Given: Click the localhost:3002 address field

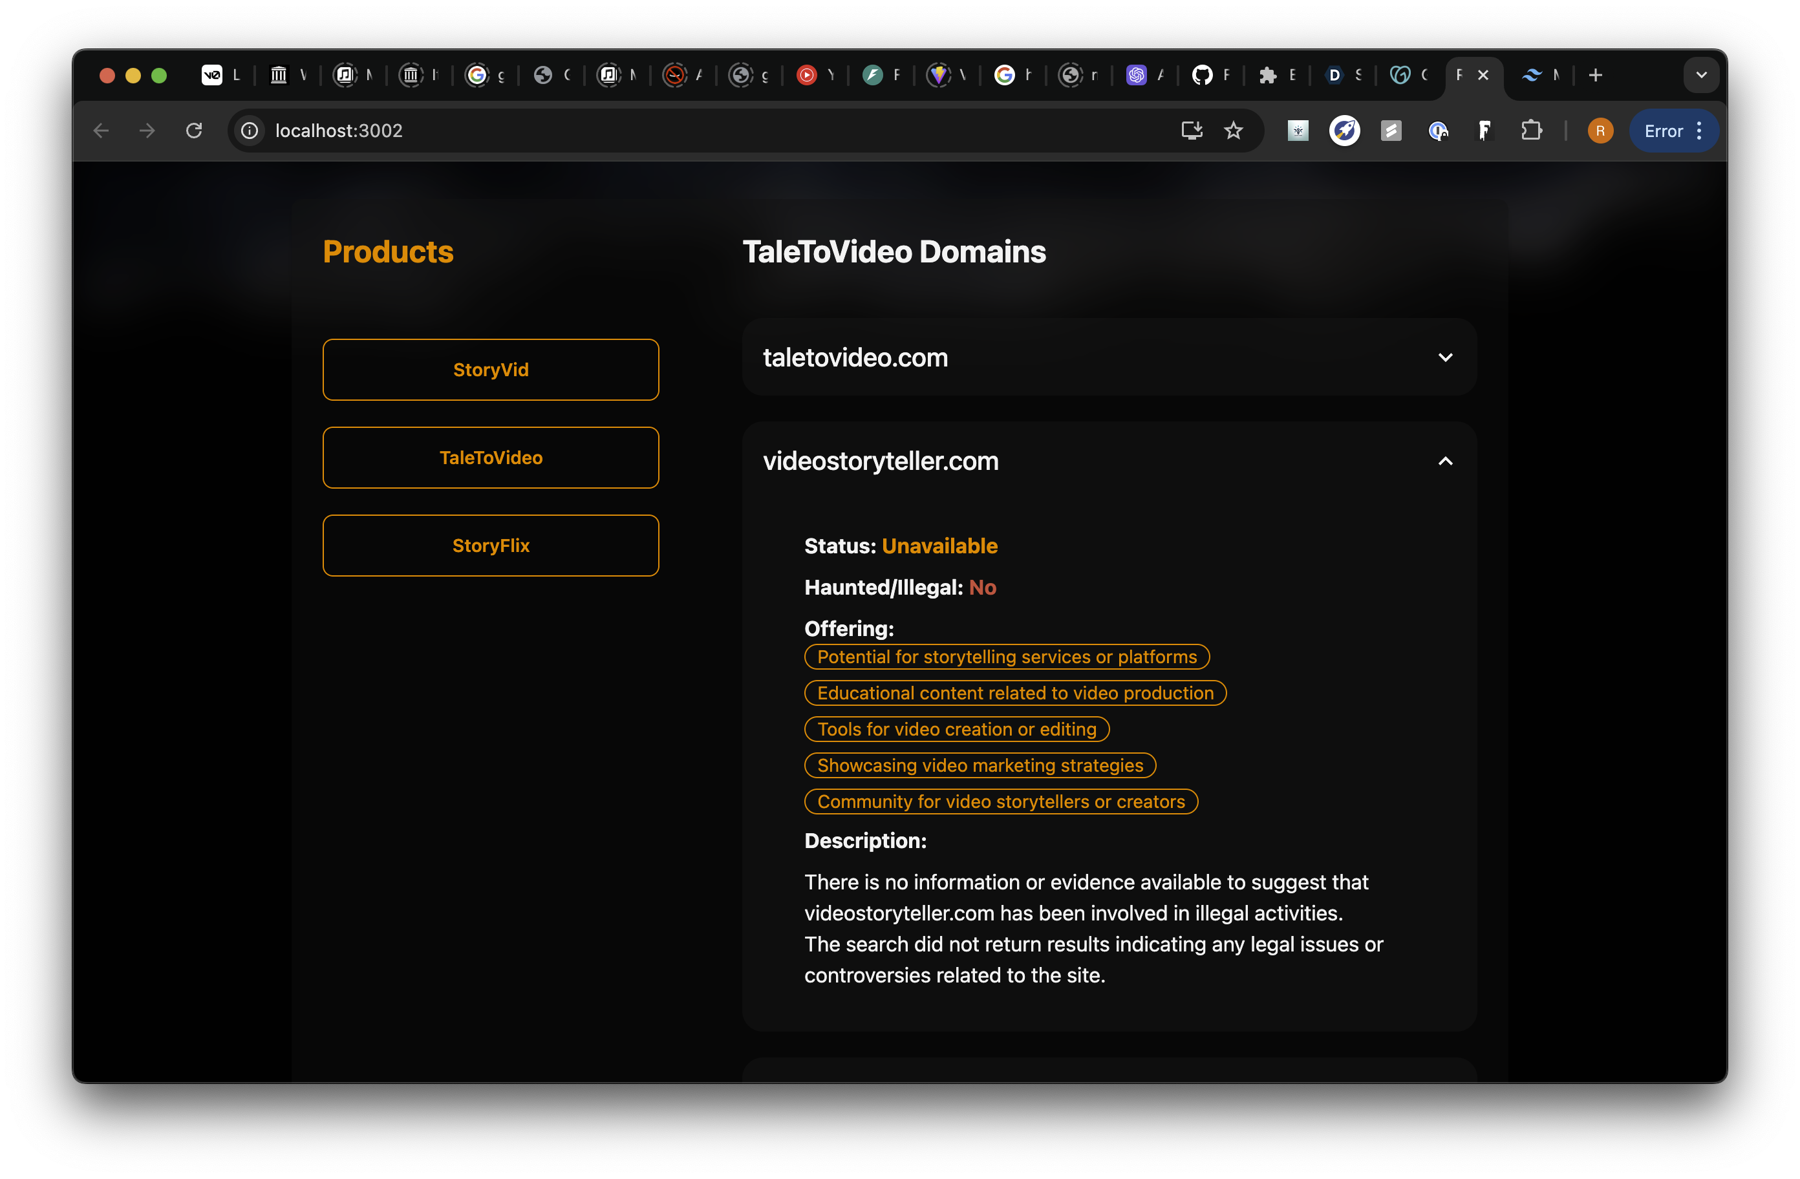Looking at the screenshot, I should pos(681,131).
